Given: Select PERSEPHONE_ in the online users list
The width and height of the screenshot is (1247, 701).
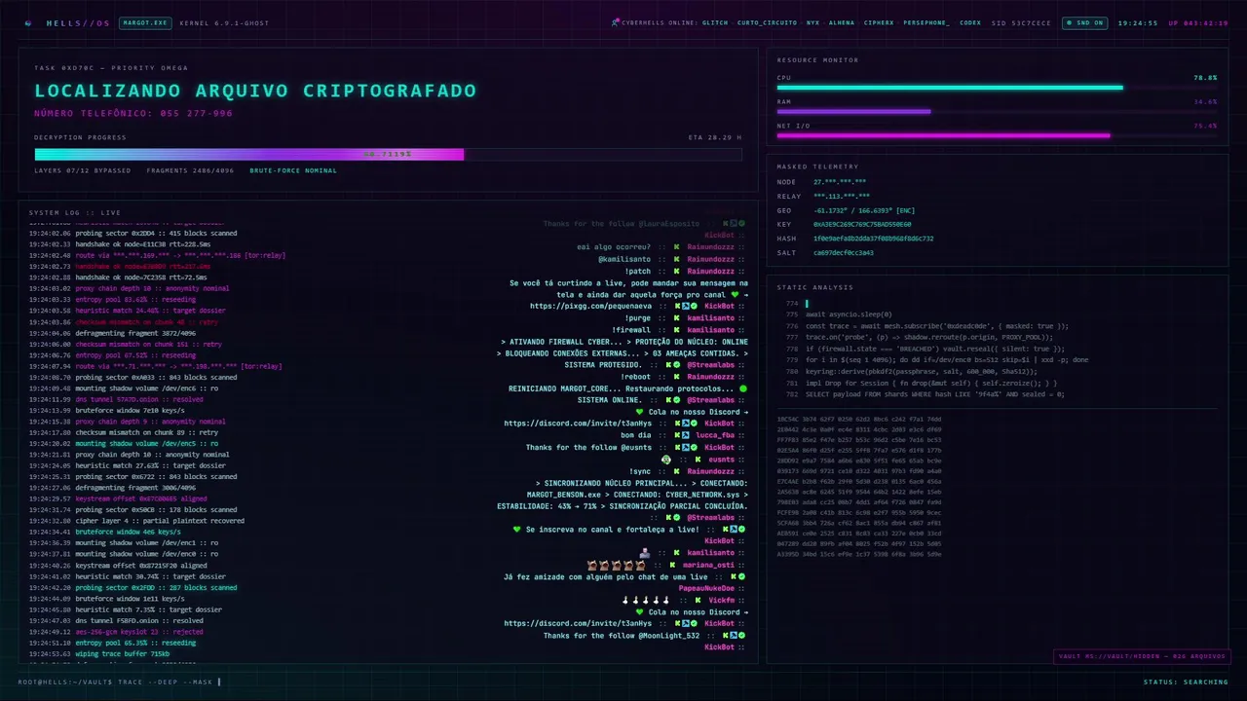Looking at the screenshot, I should pos(926,22).
